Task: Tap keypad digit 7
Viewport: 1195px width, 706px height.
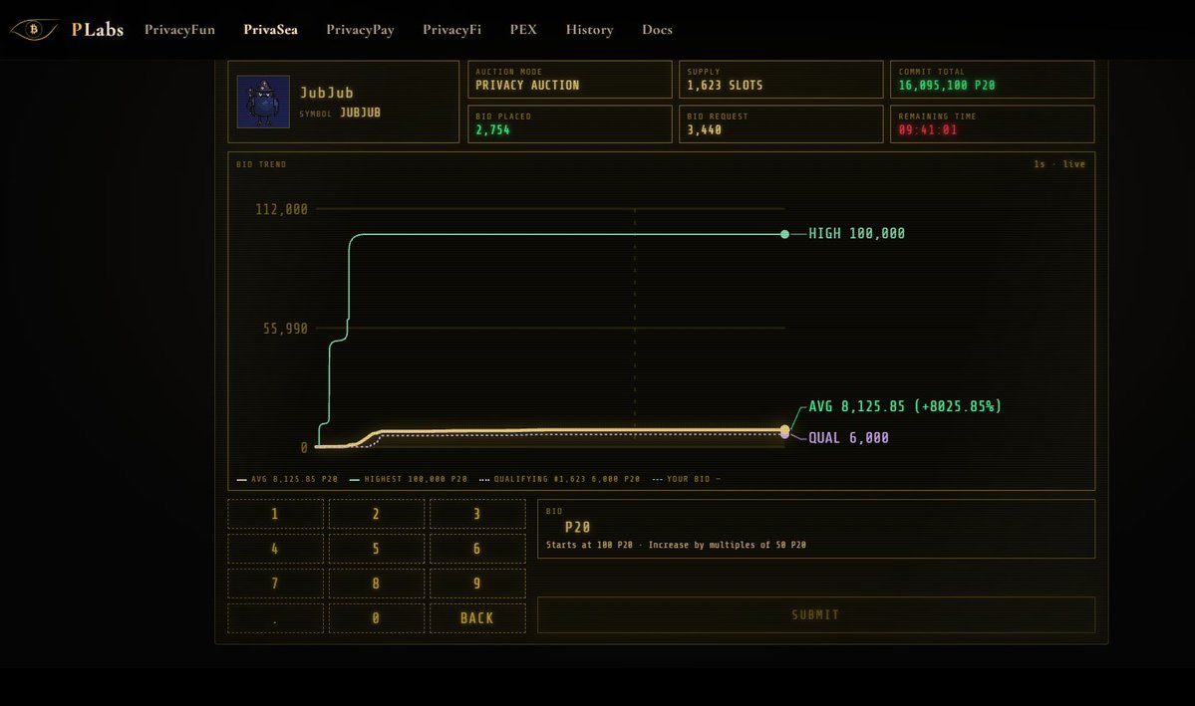Action: [x=275, y=584]
